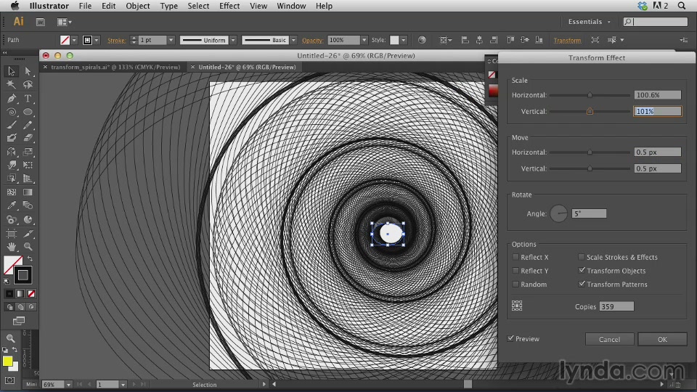This screenshot has width=697, height=392.
Task: Select the Type tool
Action: [x=28, y=98]
